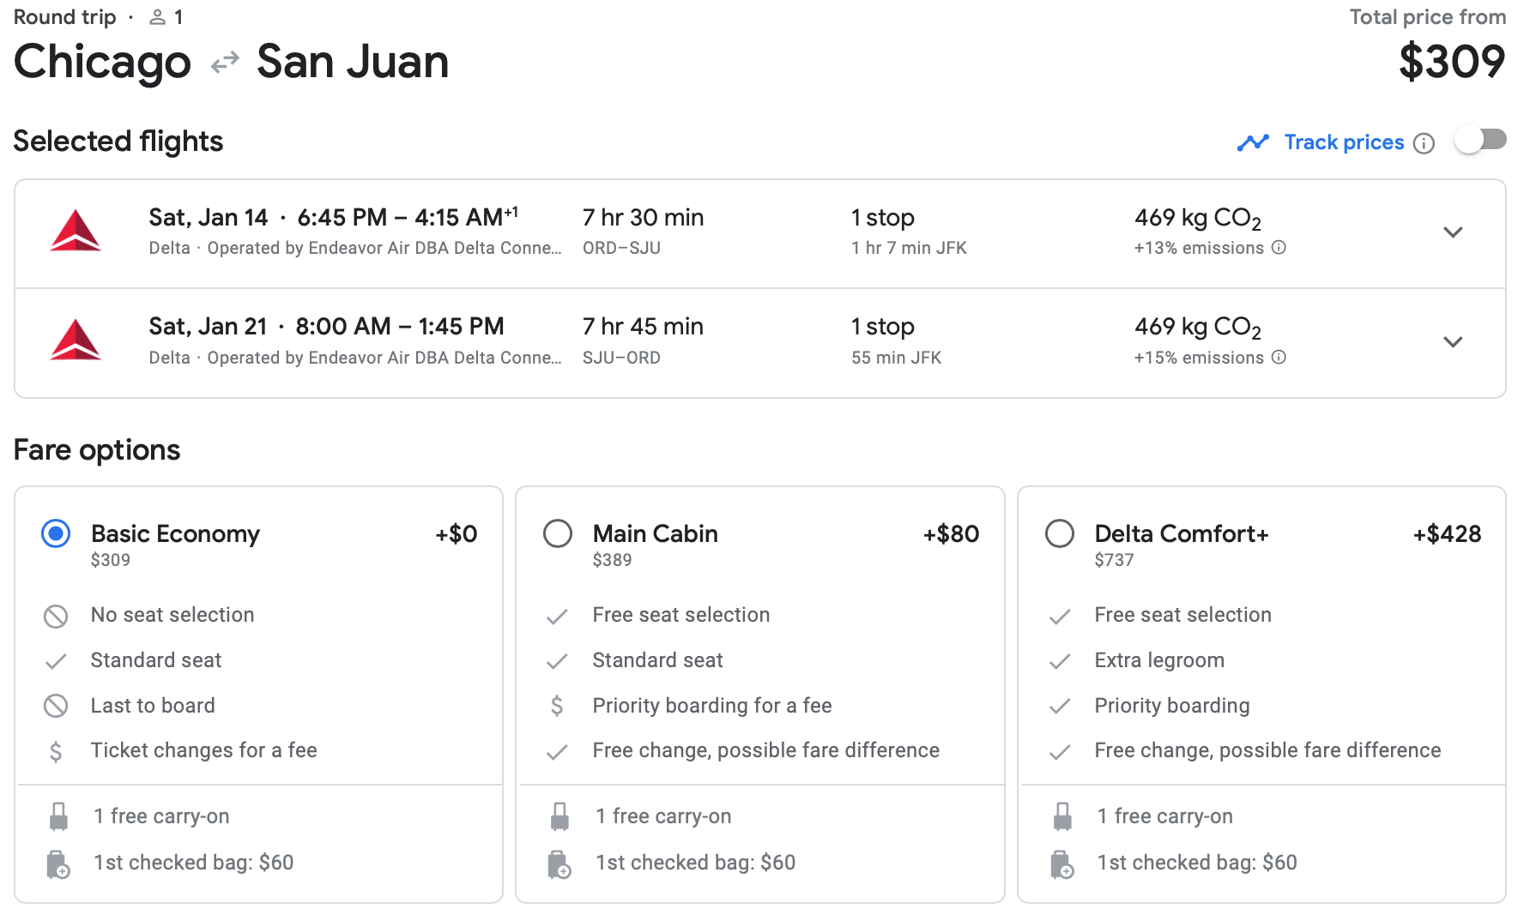Expand the Sat, Jan 21 flight details
Screen dimensions: 1524x909
pyautogui.click(x=1453, y=342)
